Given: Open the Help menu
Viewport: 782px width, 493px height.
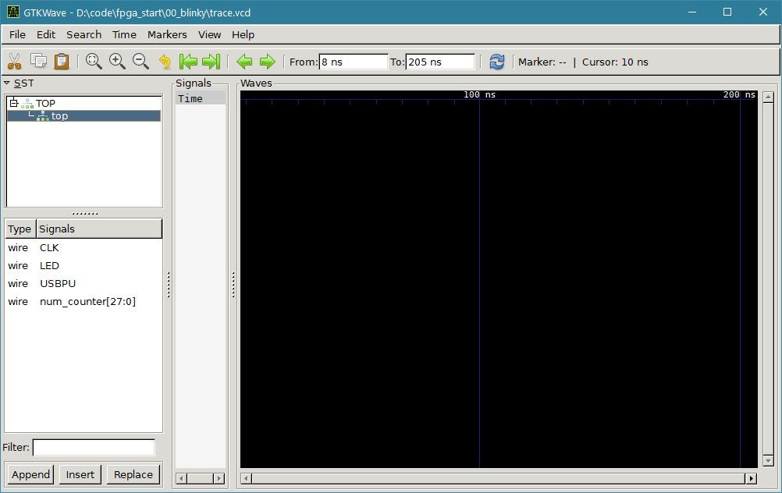Looking at the screenshot, I should point(243,34).
